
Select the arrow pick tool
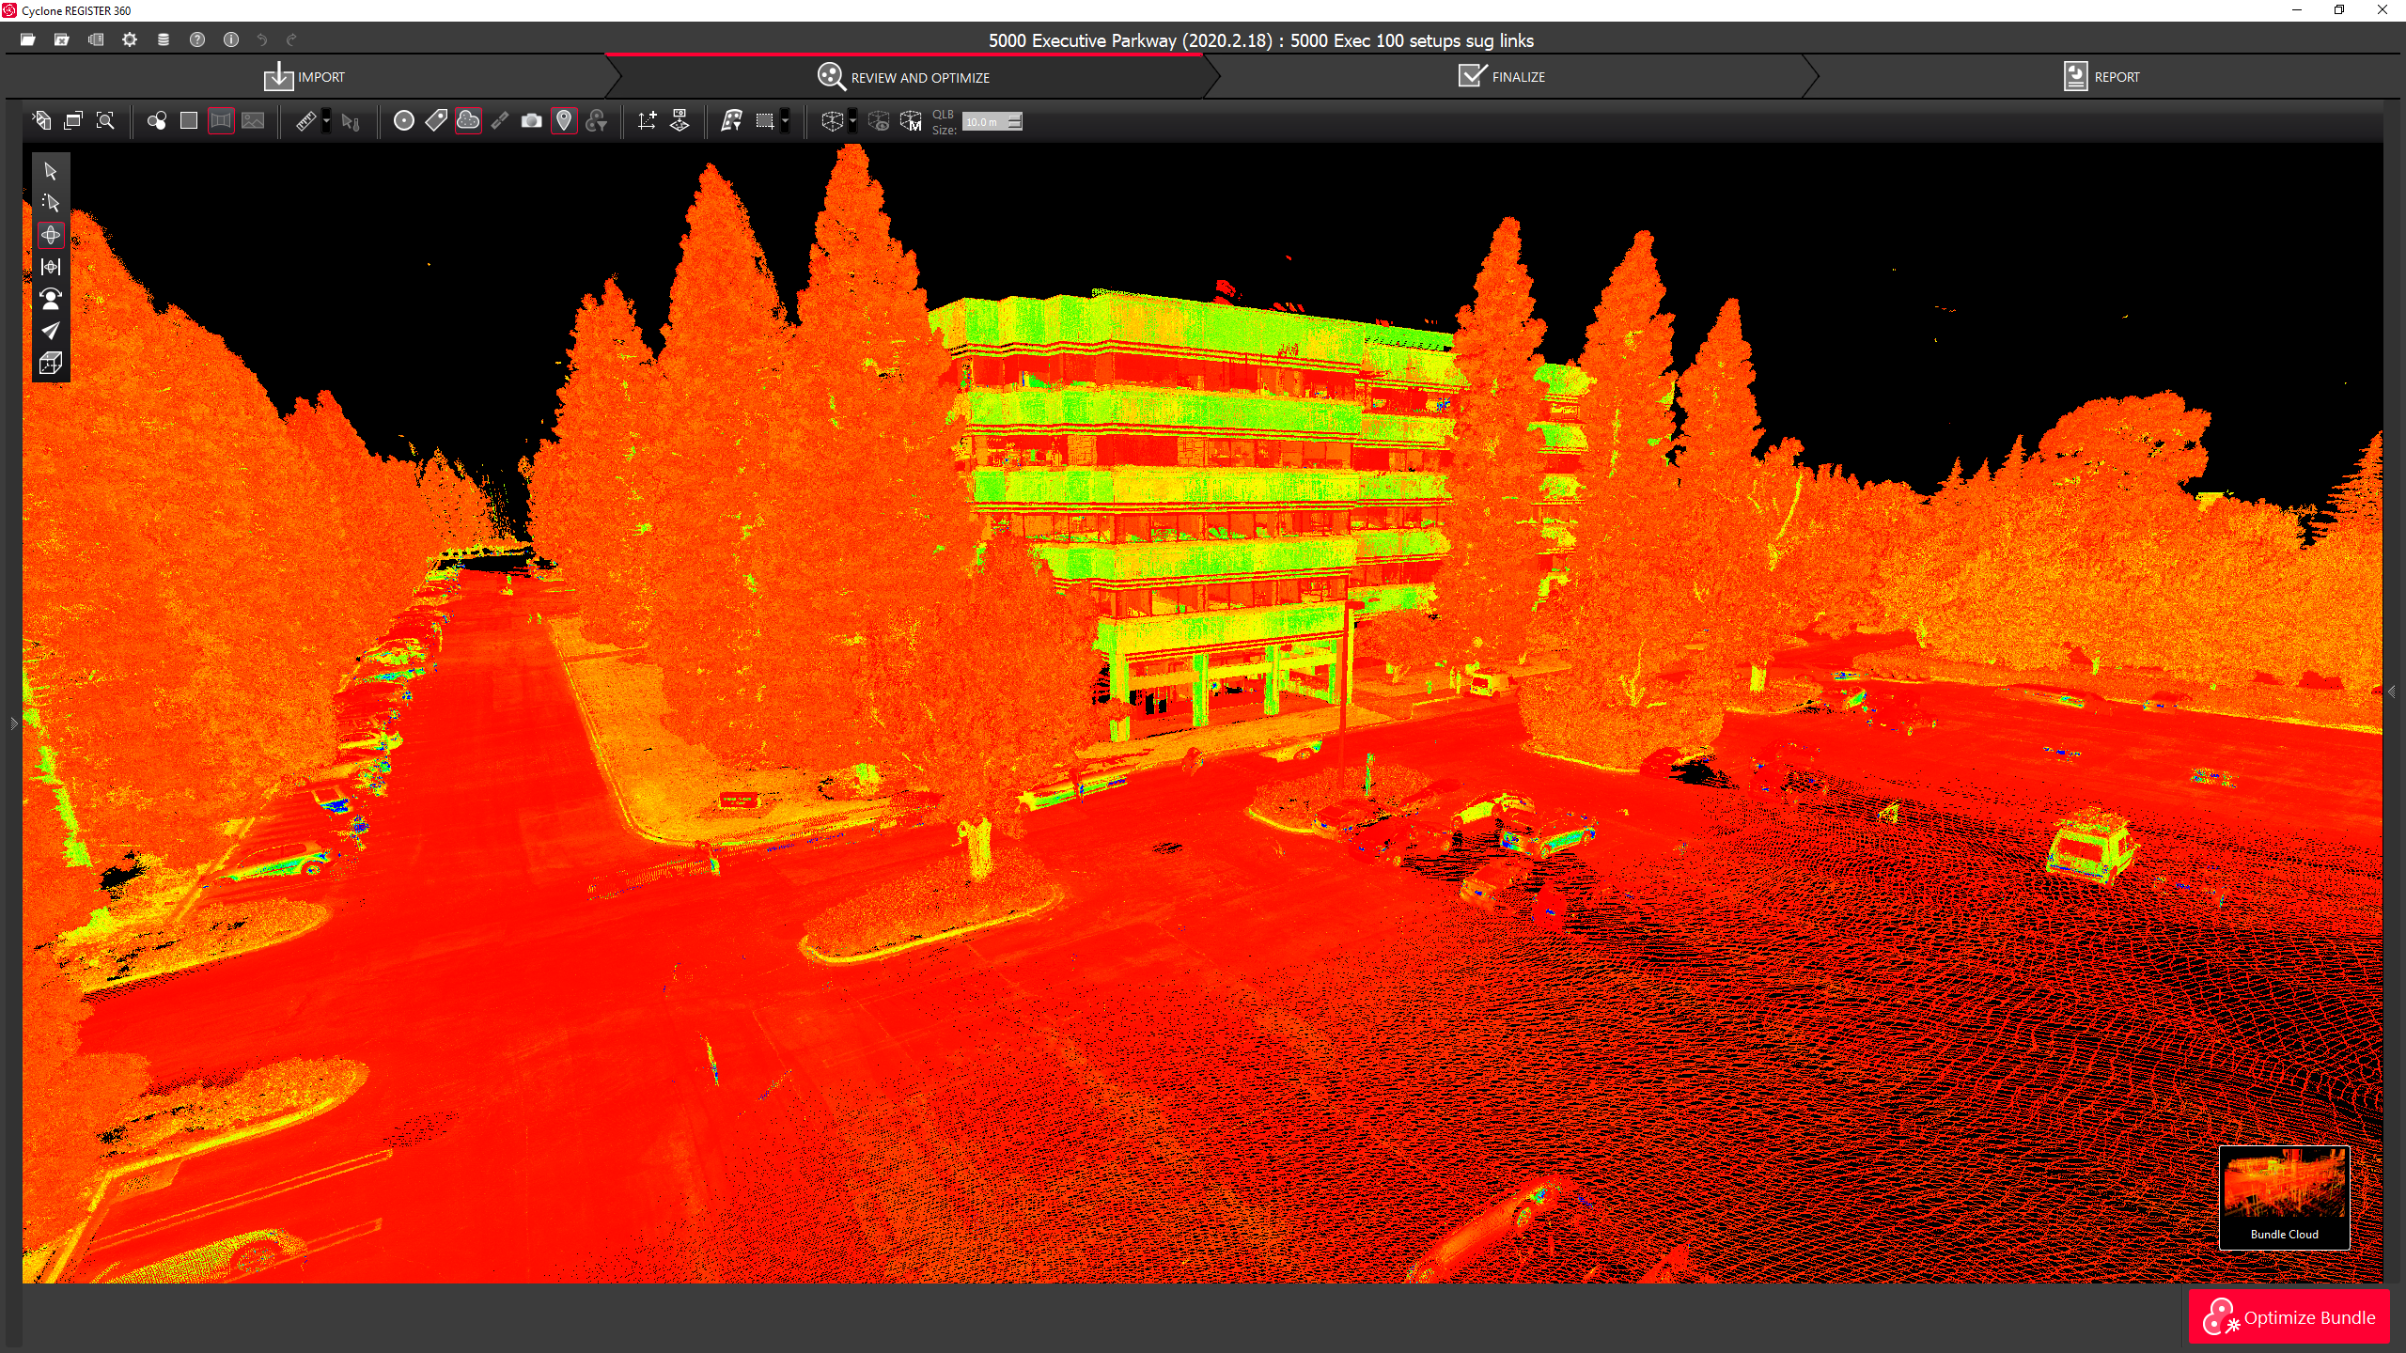coord(51,171)
